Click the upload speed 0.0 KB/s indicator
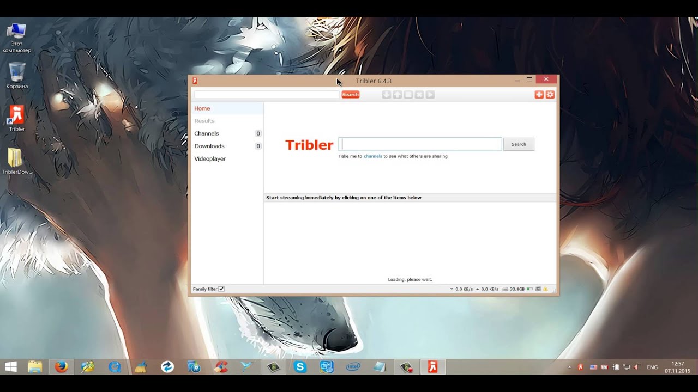The width and height of the screenshot is (698, 392). (488, 289)
